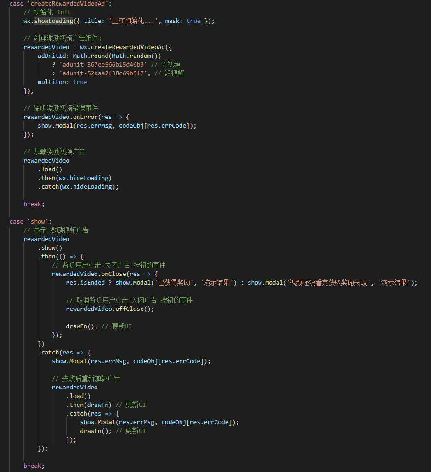Click '.catch(wx.hideLoading);' line

[78, 187]
